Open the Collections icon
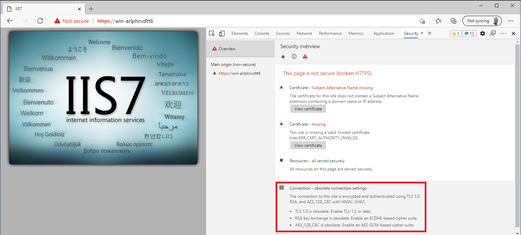The image size is (521, 235). [x=453, y=21]
